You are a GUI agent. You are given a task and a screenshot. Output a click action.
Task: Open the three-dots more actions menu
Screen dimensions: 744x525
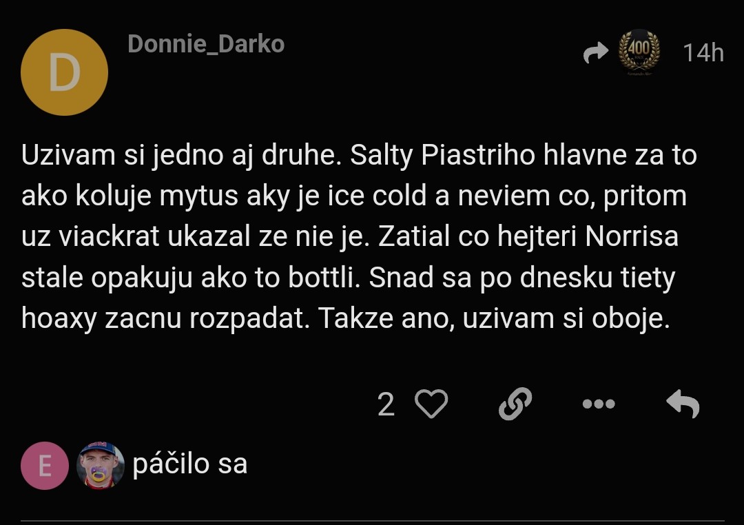click(x=599, y=404)
